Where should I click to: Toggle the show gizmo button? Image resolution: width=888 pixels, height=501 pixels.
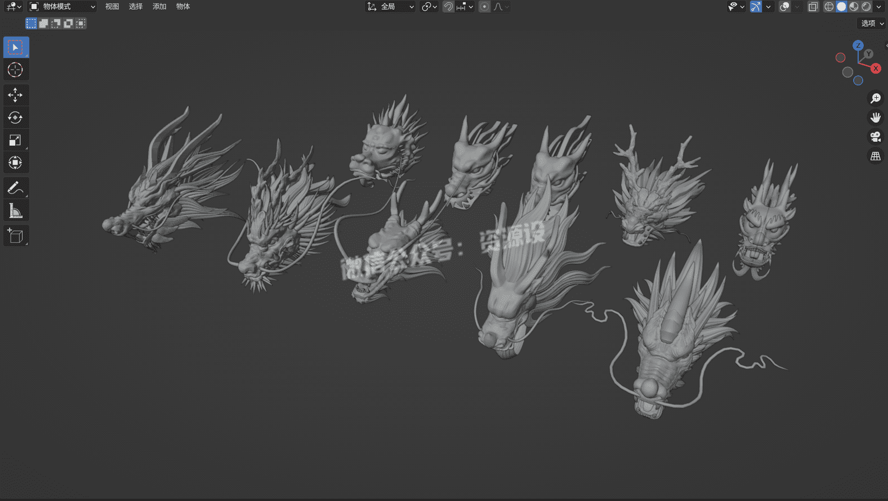click(756, 7)
